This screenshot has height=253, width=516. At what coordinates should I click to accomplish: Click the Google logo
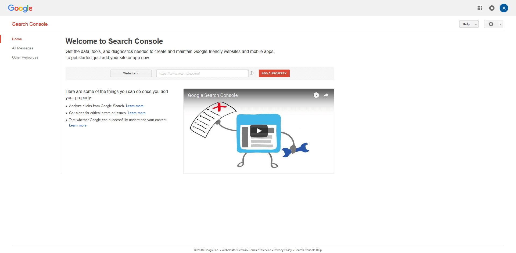[x=20, y=8]
